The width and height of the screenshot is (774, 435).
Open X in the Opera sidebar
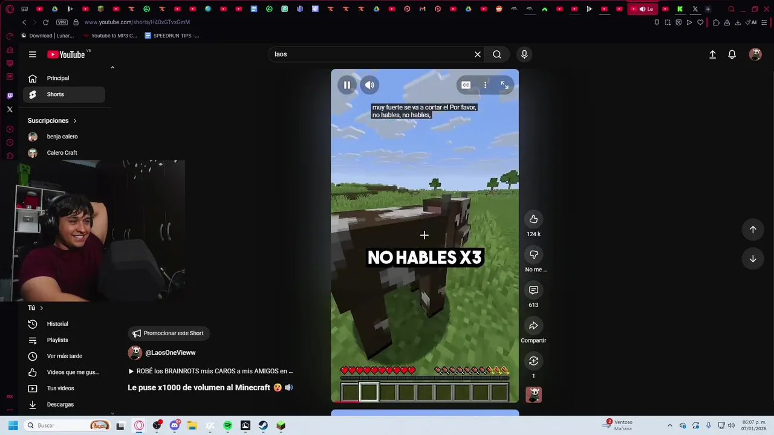[10, 109]
